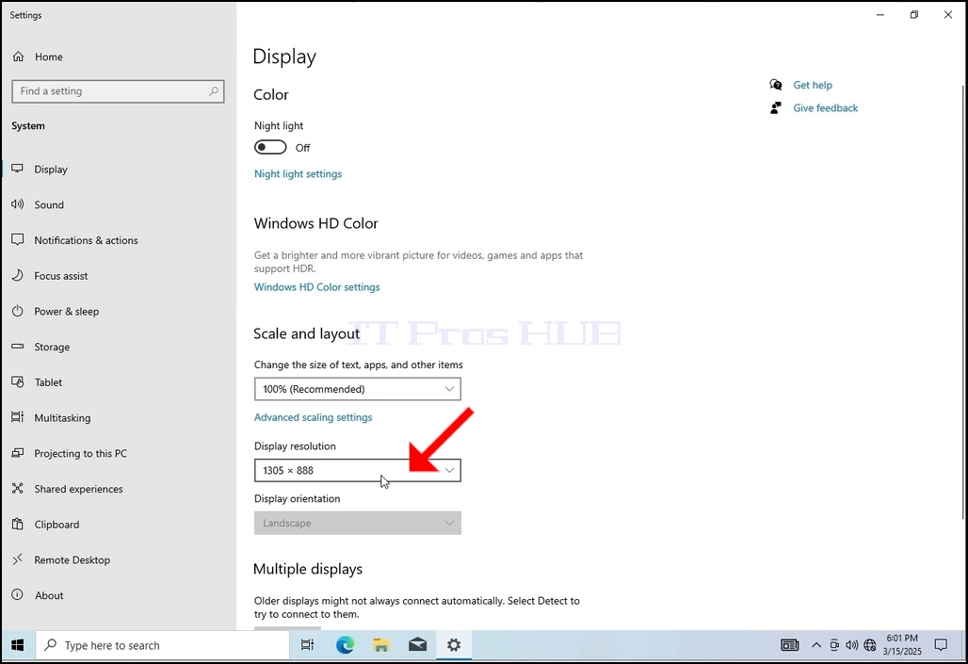Screen dimensions: 968x664
Task: Click the Home icon in sidebar
Action: point(18,57)
